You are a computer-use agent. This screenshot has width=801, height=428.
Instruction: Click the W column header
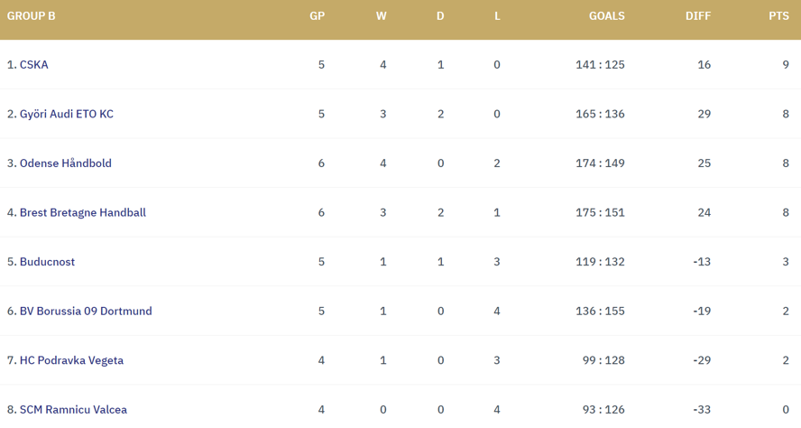tap(382, 16)
